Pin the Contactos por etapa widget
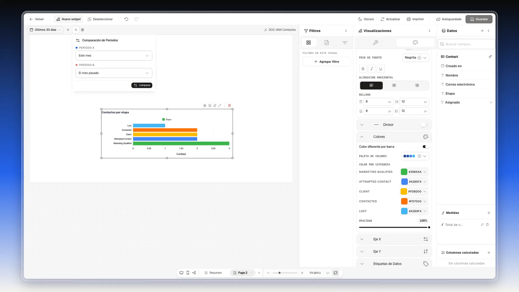The image size is (519, 292). pos(215,106)
